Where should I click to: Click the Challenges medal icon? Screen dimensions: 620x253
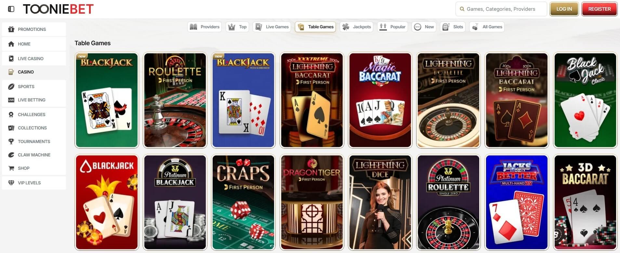(x=11, y=114)
